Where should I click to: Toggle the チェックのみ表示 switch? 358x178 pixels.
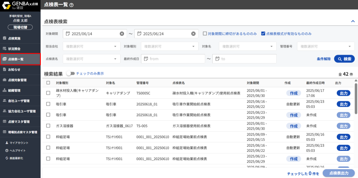71,74
